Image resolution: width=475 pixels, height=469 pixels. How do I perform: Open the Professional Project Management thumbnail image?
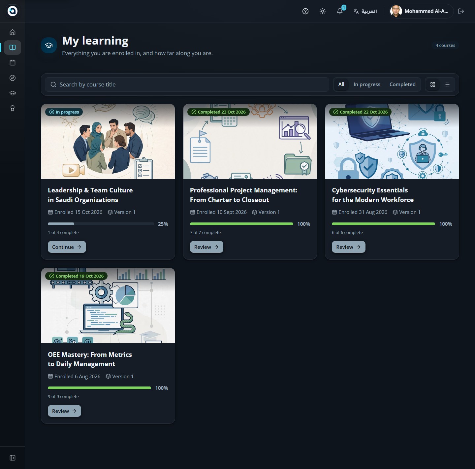pyautogui.click(x=250, y=142)
